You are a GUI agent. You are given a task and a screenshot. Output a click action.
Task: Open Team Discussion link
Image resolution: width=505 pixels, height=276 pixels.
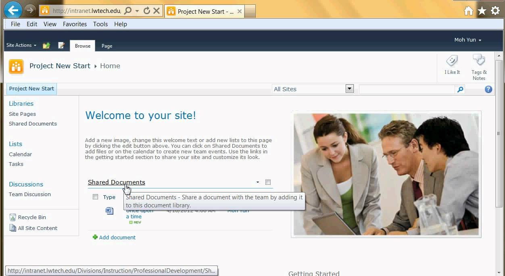point(30,194)
